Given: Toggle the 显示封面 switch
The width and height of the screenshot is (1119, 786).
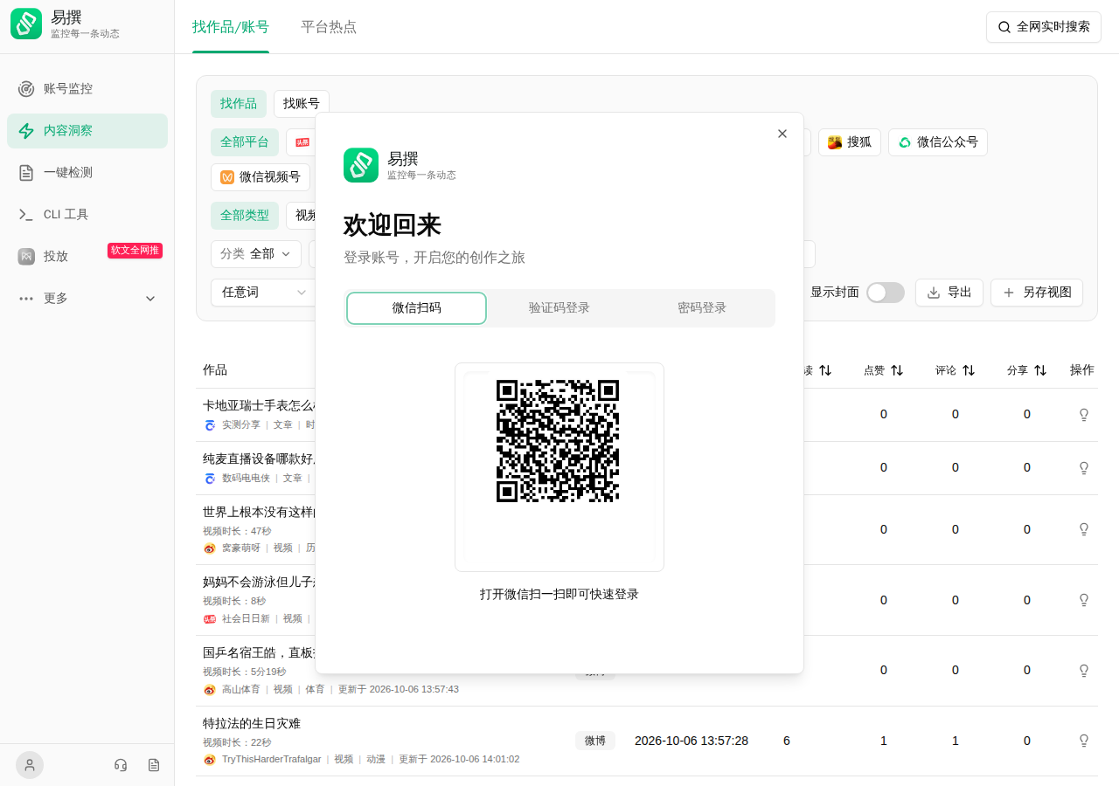Looking at the screenshot, I should (886, 293).
